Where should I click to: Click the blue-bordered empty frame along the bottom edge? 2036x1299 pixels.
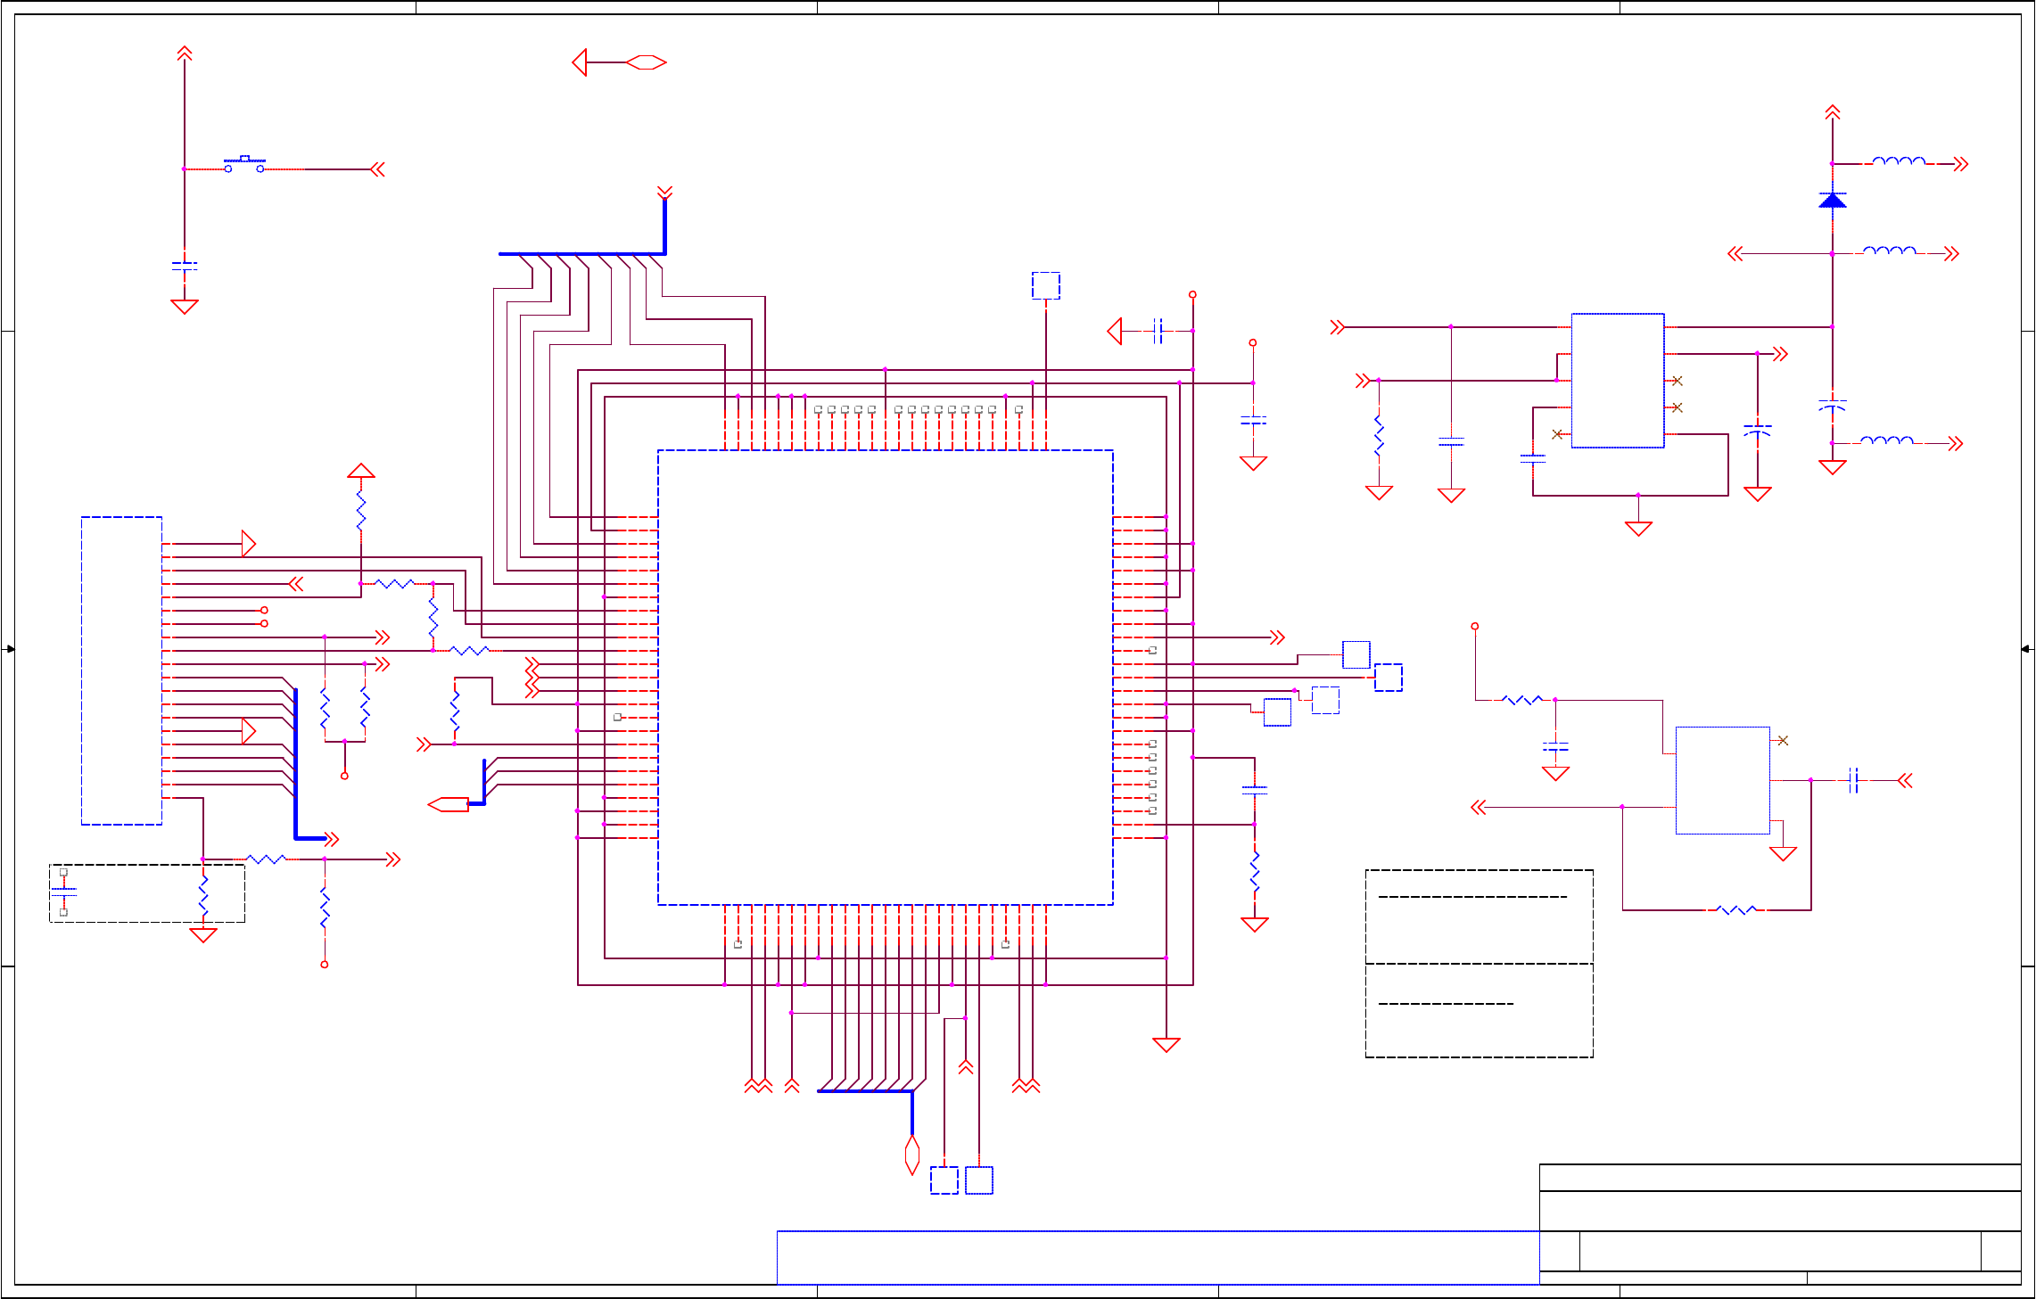pos(1158,1257)
